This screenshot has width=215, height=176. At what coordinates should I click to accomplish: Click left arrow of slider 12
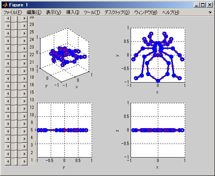click(8, 109)
